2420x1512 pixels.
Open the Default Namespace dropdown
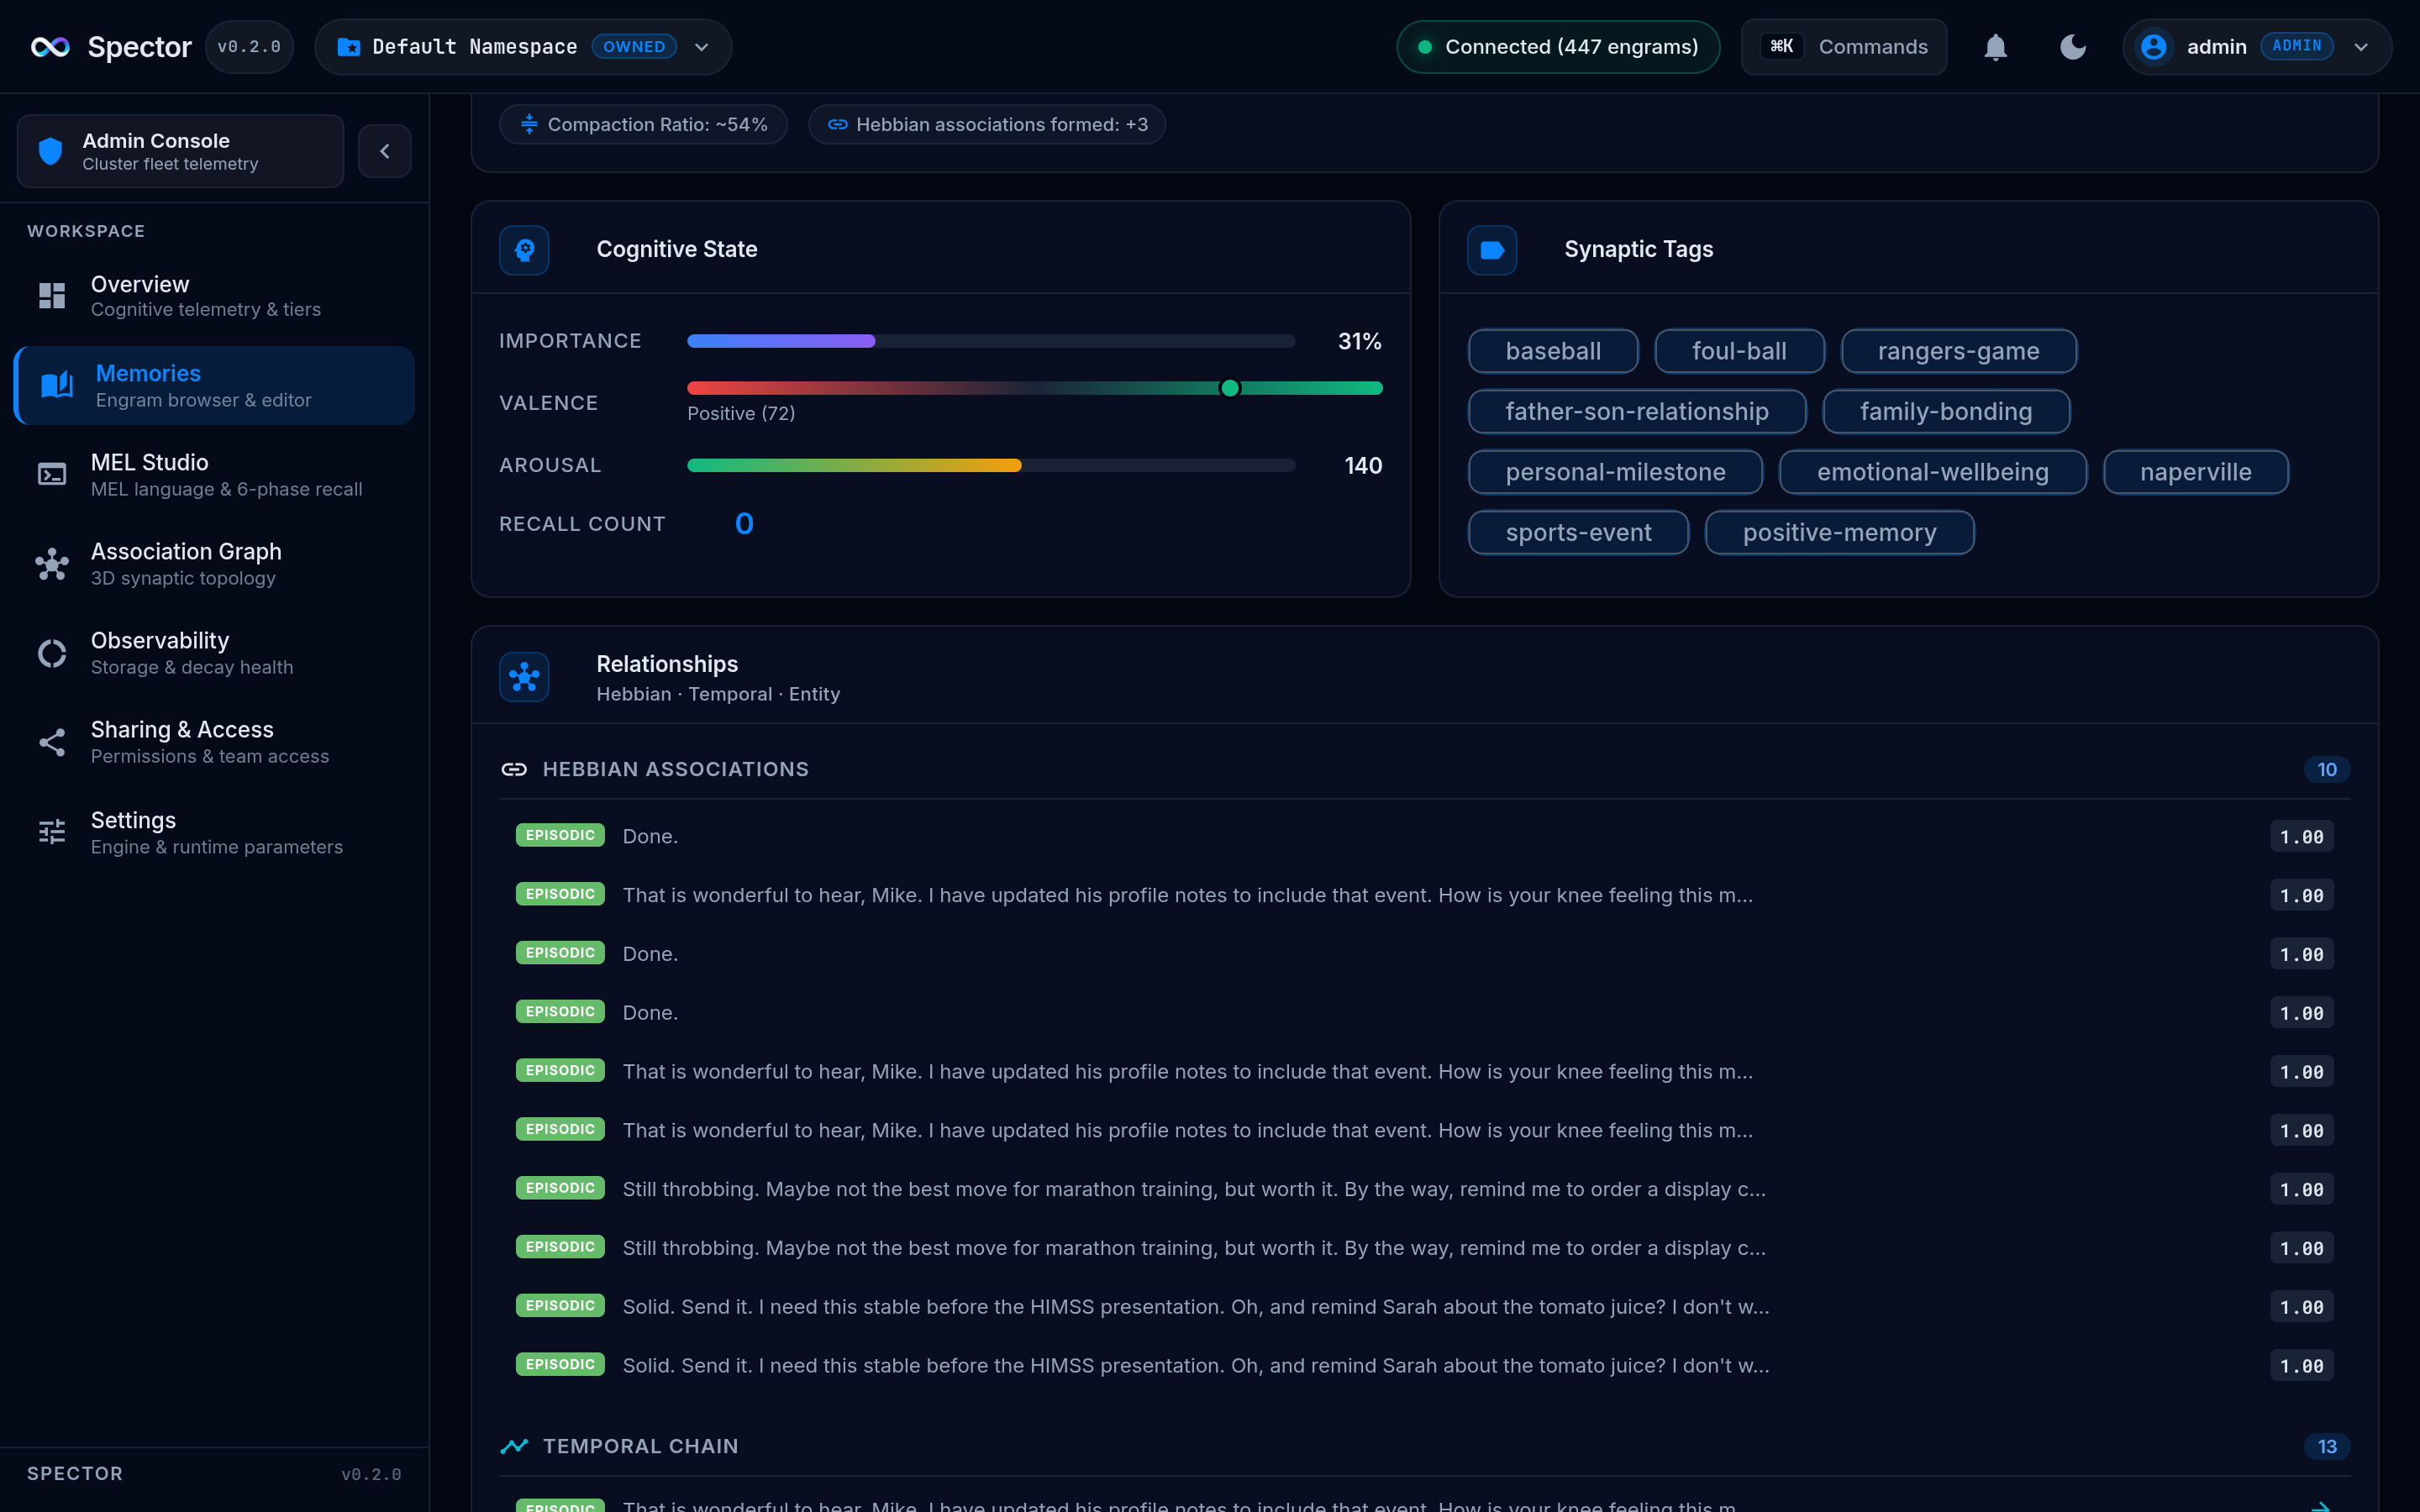coord(523,47)
